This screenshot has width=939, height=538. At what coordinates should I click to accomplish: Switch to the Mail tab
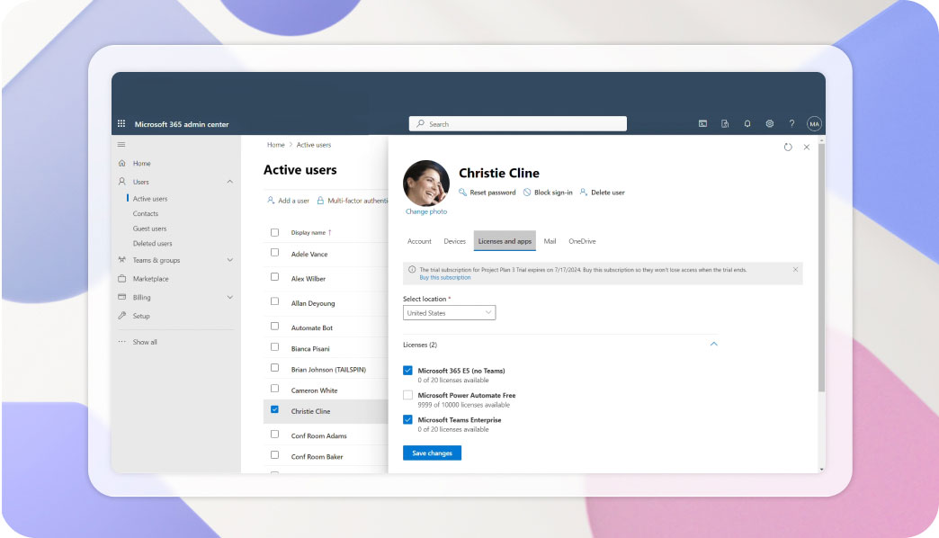pos(550,241)
